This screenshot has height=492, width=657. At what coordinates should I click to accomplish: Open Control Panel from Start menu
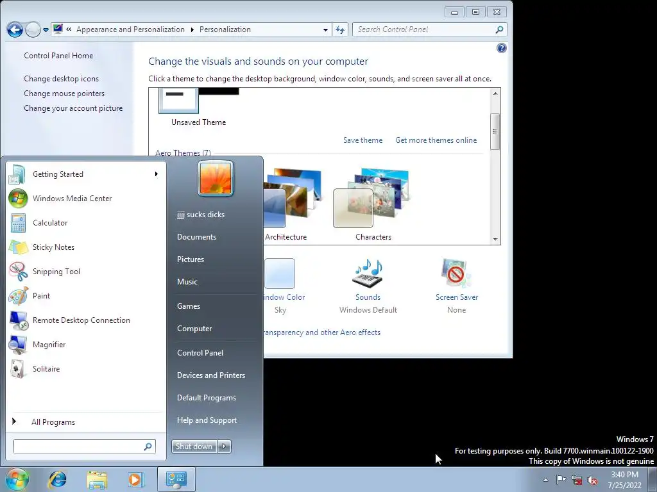[200, 353]
